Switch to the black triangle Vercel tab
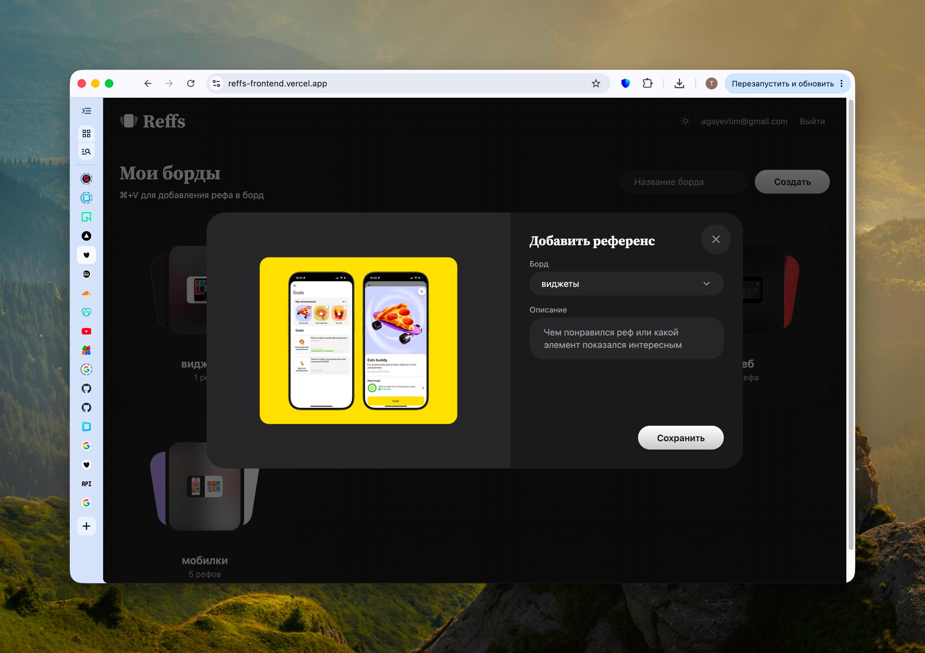The image size is (925, 653). point(86,236)
